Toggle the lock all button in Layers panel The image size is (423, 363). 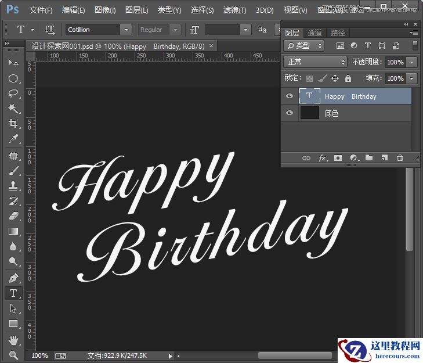[348, 78]
